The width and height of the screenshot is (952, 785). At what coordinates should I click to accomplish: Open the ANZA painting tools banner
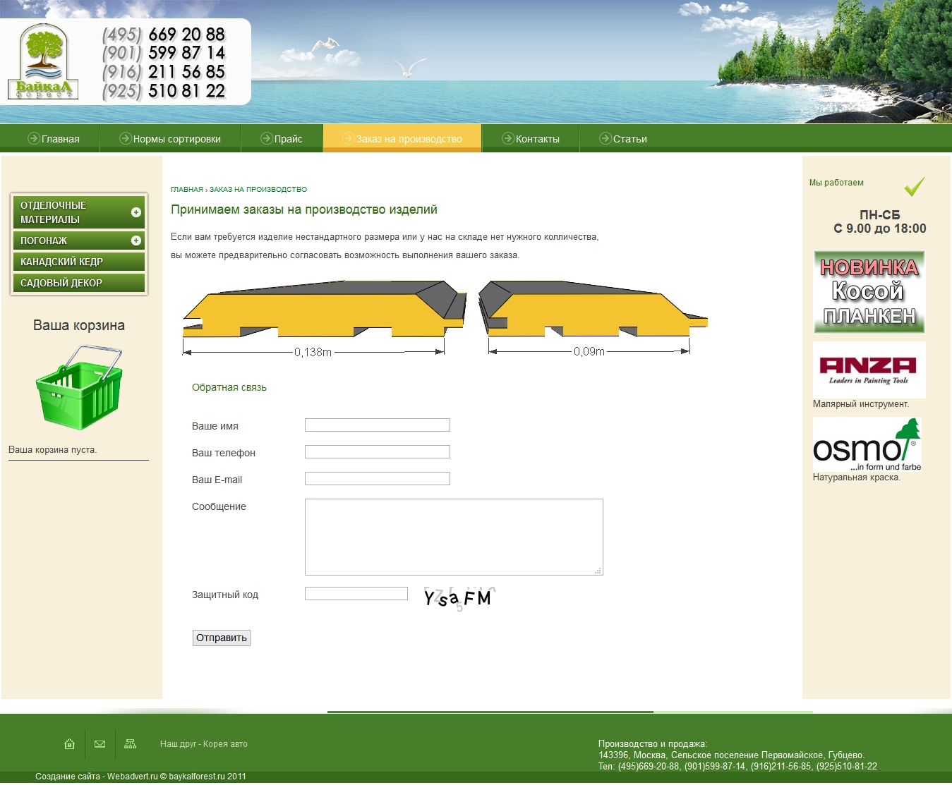click(x=869, y=370)
